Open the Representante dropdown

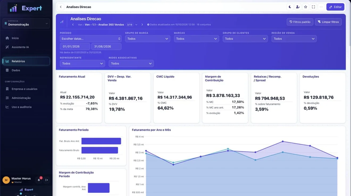(x=82, y=63)
